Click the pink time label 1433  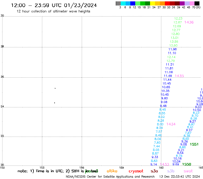coord(165,164)
